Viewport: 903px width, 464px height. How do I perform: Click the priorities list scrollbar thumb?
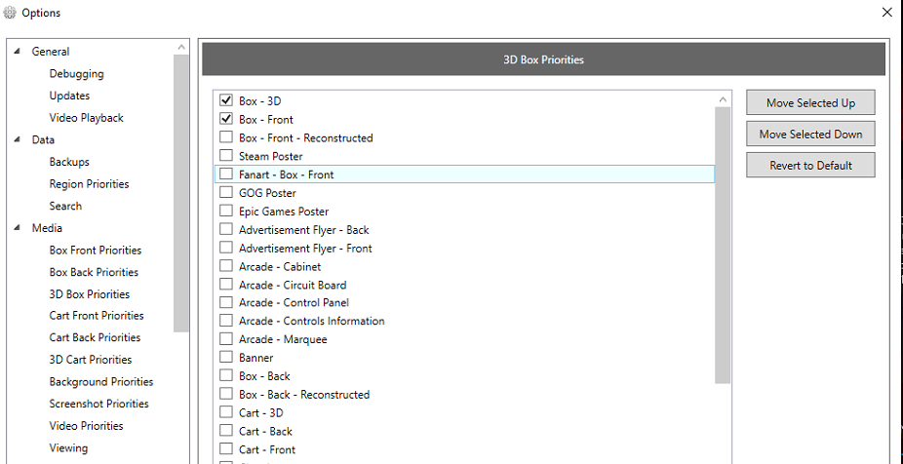(x=723, y=246)
